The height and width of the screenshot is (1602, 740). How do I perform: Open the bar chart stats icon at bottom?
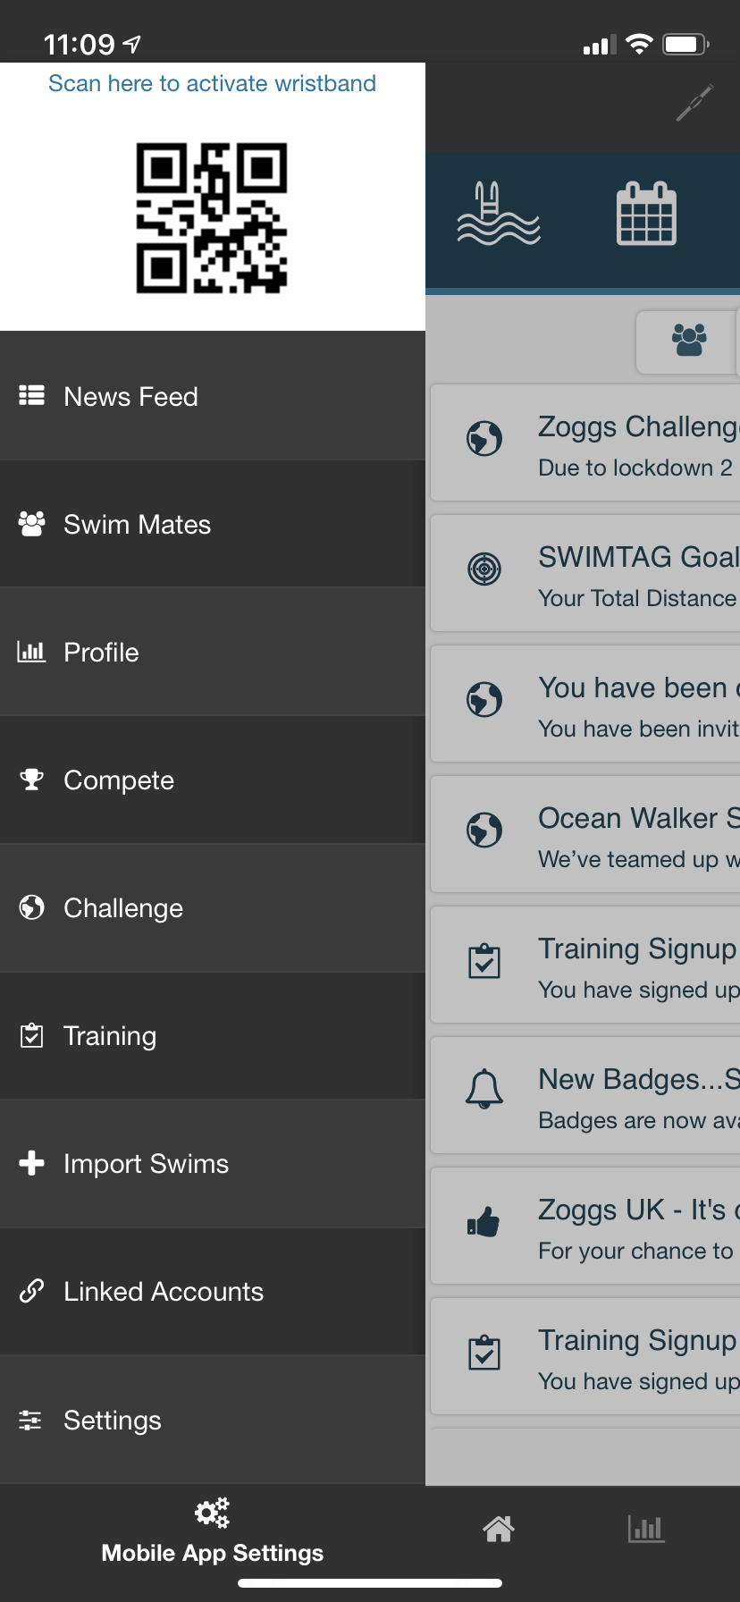click(646, 1529)
